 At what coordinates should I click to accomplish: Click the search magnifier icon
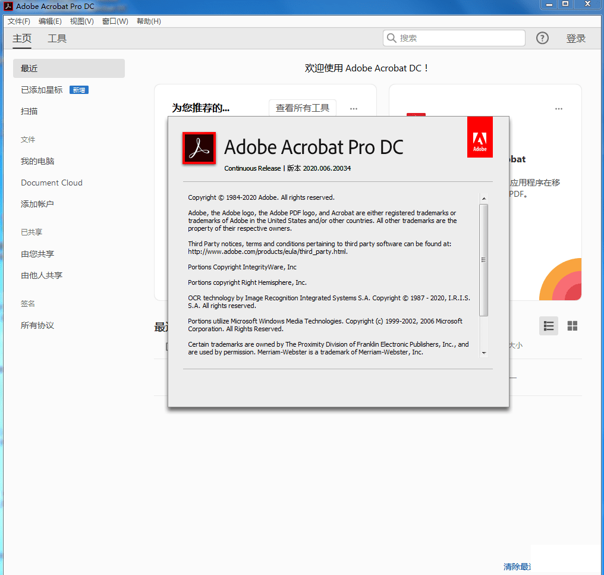point(391,38)
